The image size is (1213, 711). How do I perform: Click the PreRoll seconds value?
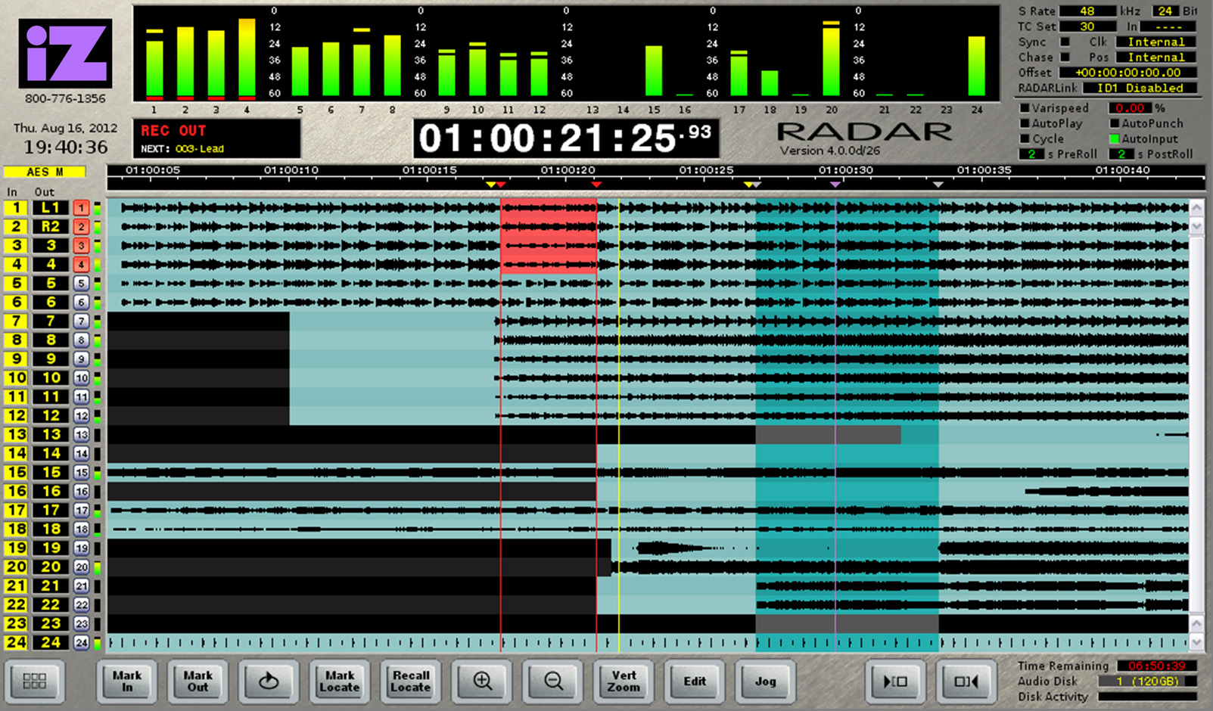[1031, 154]
